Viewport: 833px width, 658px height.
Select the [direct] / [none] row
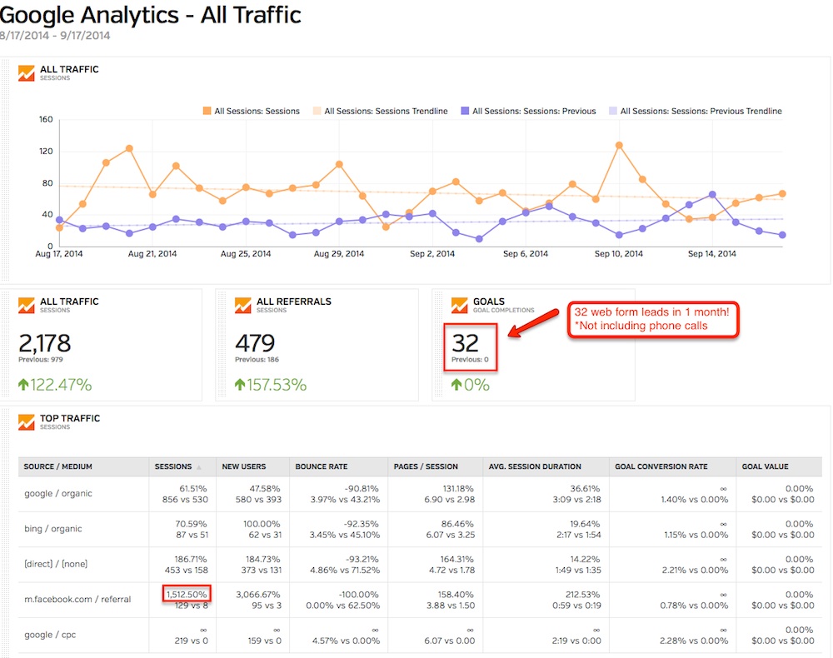coord(420,565)
